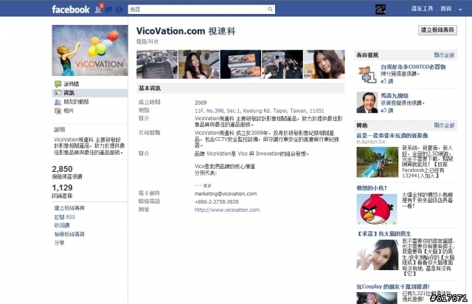Open friend requests icon with red badge
This screenshot has height=304, width=472.
pyautogui.click(x=98, y=9)
